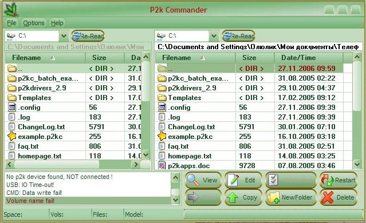Screen dimensions: 366x223
Task: Click the checklist select button
Action: (x=290, y=180)
